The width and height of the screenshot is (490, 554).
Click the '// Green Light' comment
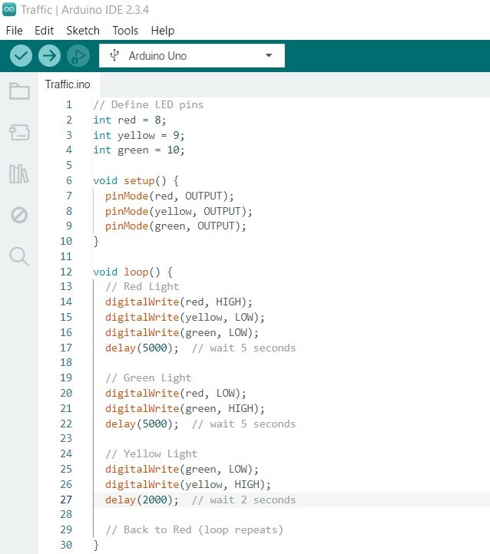point(148,378)
